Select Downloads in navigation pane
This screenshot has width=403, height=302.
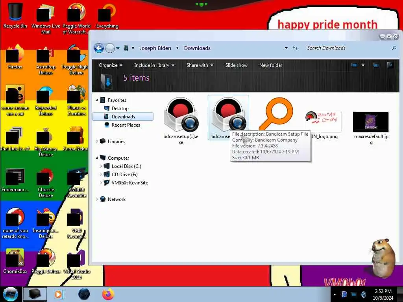pyautogui.click(x=123, y=116)
